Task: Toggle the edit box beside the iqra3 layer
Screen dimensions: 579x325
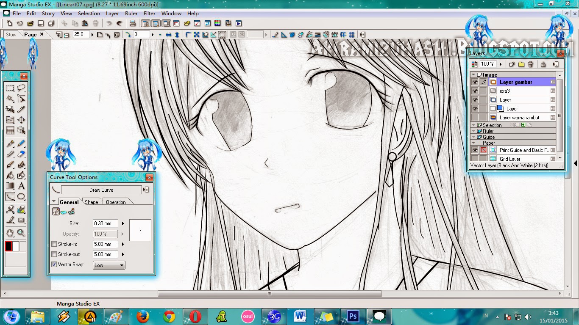Action: (x=483, y=91)
